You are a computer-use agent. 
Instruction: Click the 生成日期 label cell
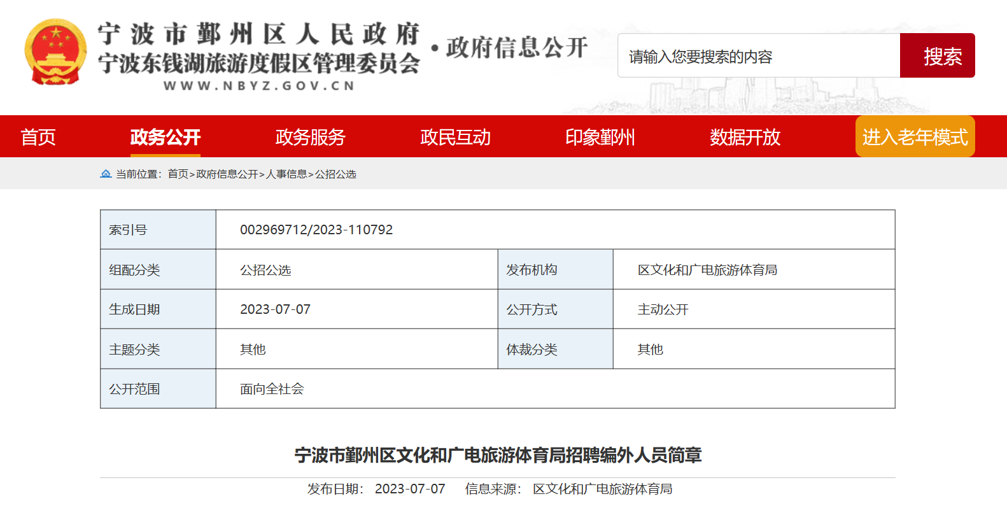tap(158, 309)
